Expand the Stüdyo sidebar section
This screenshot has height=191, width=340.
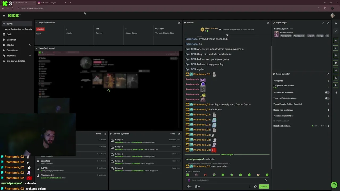click(x=17, y=45)
